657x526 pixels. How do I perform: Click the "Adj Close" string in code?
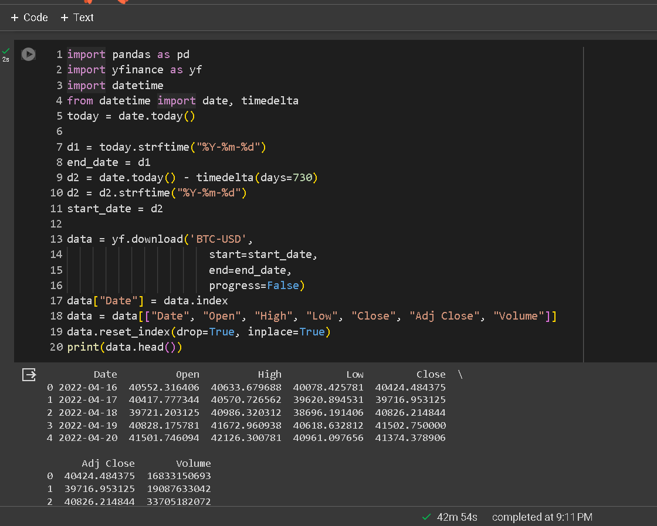444,316
